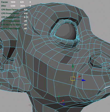Click the "CPS Soften Edges:" label

tap(11, 28)
